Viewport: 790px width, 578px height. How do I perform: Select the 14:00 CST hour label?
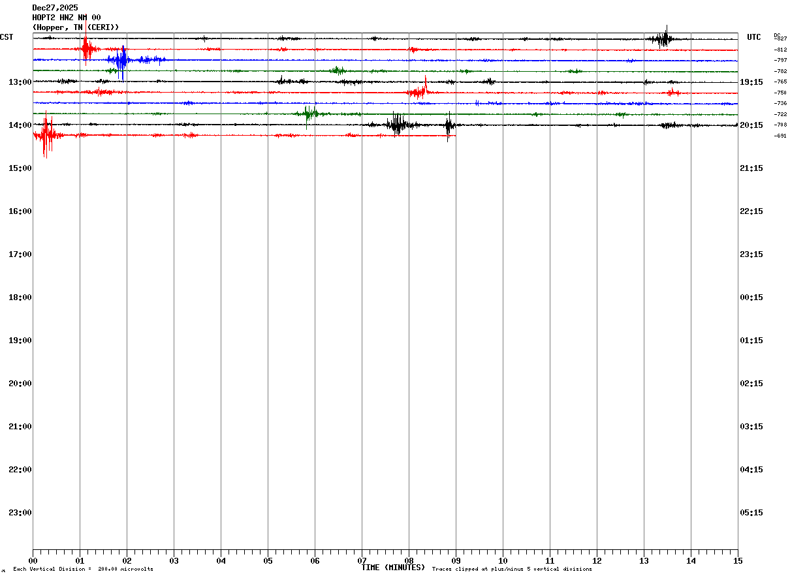(20, 125)
